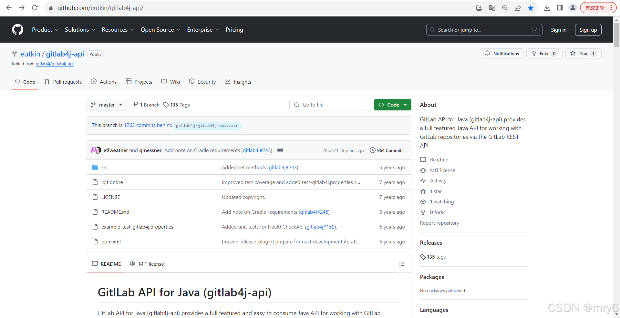Open upstream gitlab4j/gitlab4j-api link
Screen dimensions: 620x318
[x=55, y=64]
